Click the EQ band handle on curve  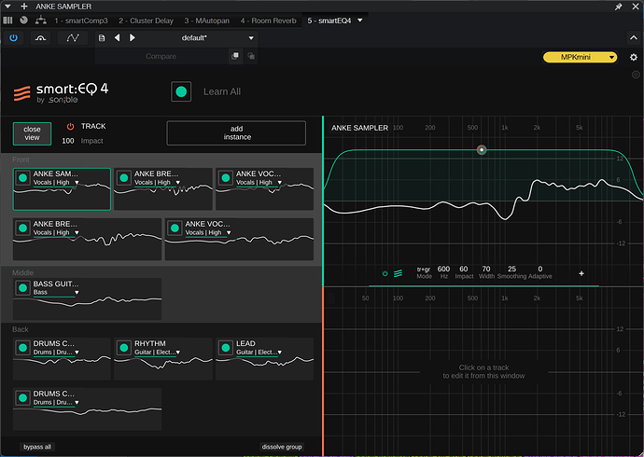(482, 150)
